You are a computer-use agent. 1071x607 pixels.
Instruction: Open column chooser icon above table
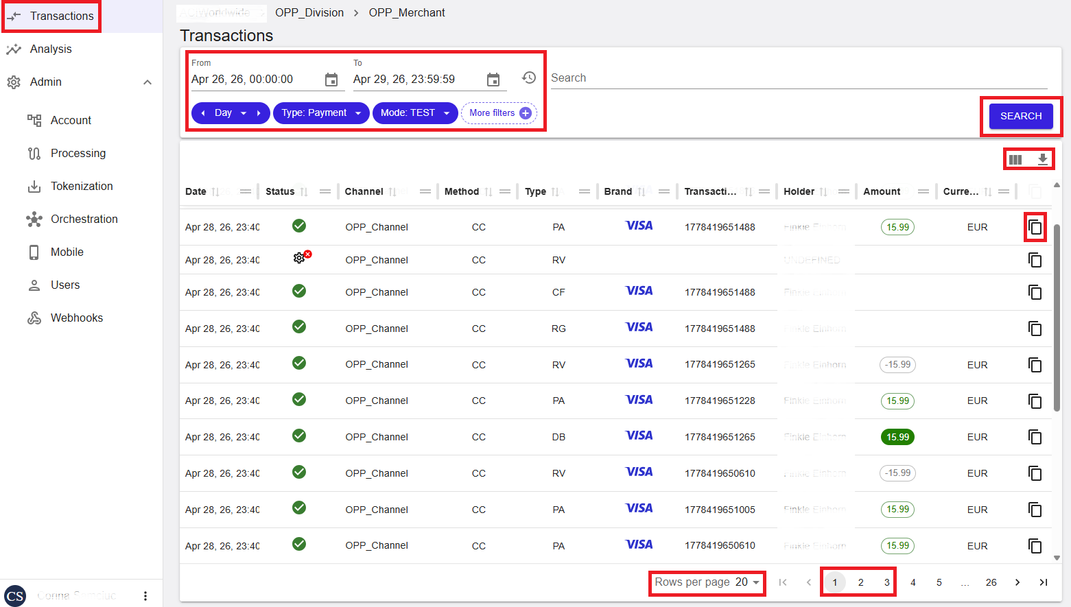tap(1015, 159)
